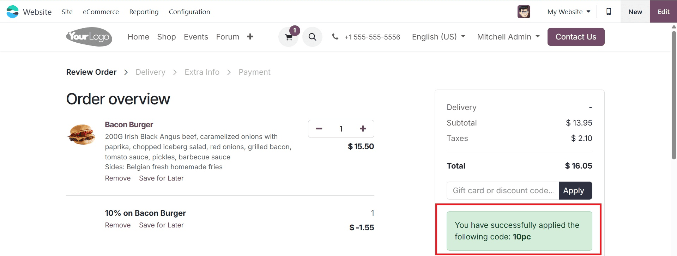Click the plus icon in the navigation bar
677x256 pixels.
point(250,37)
